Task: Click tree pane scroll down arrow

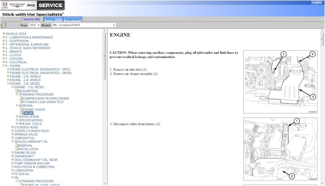Action: tap(104, 184)
